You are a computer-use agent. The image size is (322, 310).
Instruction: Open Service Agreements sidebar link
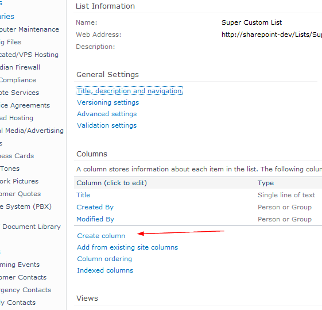coord(25,105)
